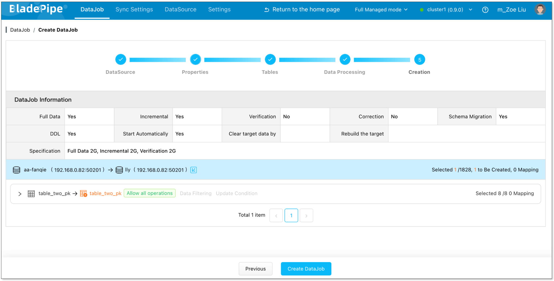Switch to the Sync Settings tab
This screenshot has width=554, height=281.
click(134, 10)
